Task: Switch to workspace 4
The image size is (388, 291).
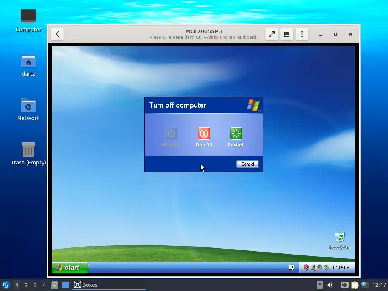Action: coord(44,285)
